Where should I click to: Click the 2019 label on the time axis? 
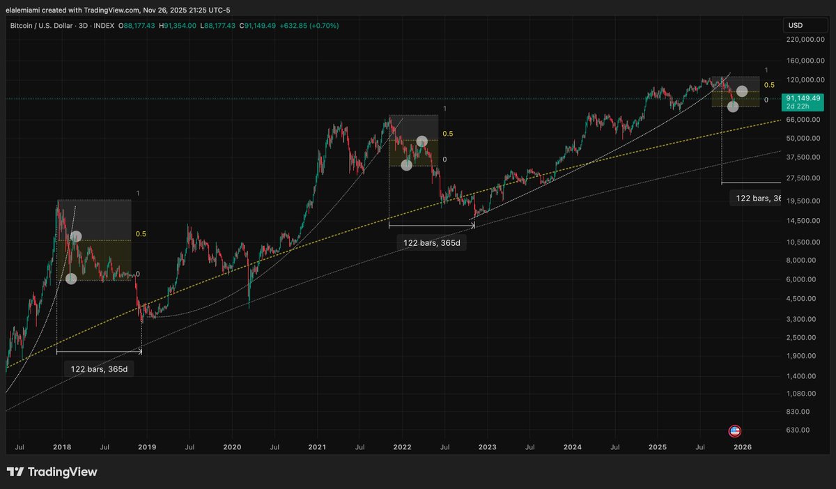coord(147,447)
